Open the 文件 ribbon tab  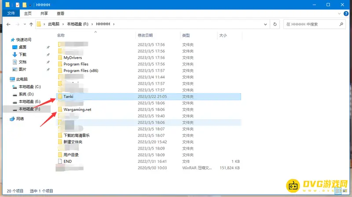(x=11, y=13)
